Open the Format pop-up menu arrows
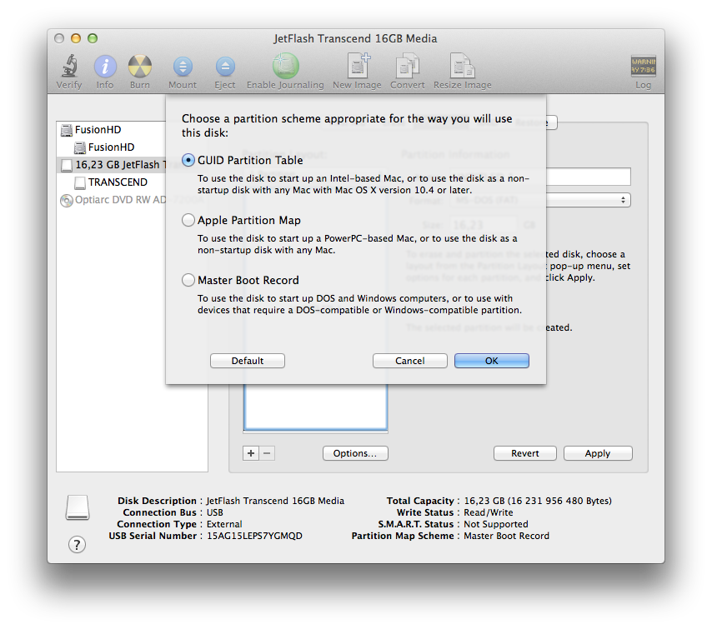 [623, 200]
